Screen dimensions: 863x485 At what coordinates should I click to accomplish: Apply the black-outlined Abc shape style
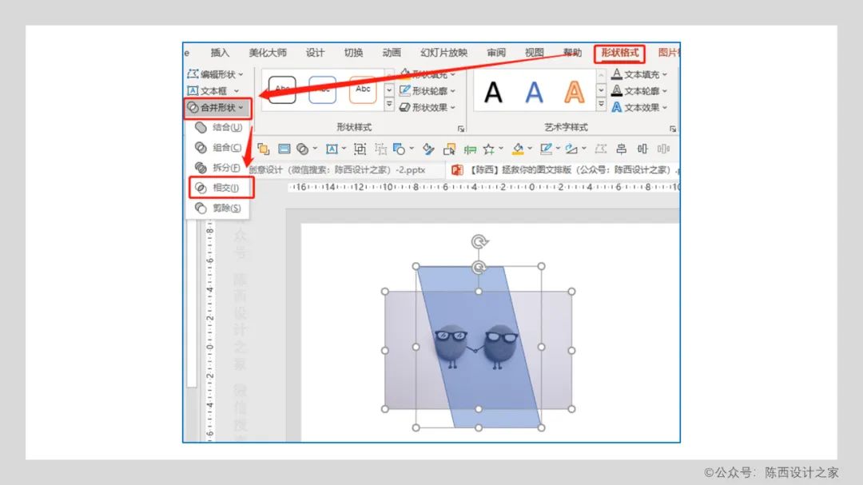coord(282,91)
